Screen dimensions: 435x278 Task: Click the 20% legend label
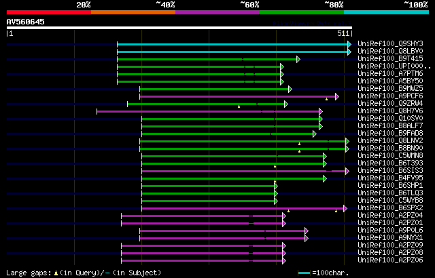[x=83, y=5]
